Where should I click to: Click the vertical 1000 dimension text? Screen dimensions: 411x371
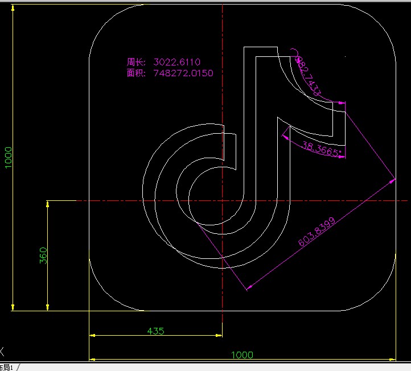8,158
